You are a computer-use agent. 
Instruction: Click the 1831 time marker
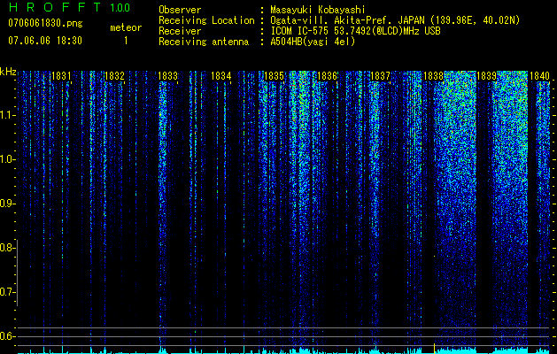point(61,76)
